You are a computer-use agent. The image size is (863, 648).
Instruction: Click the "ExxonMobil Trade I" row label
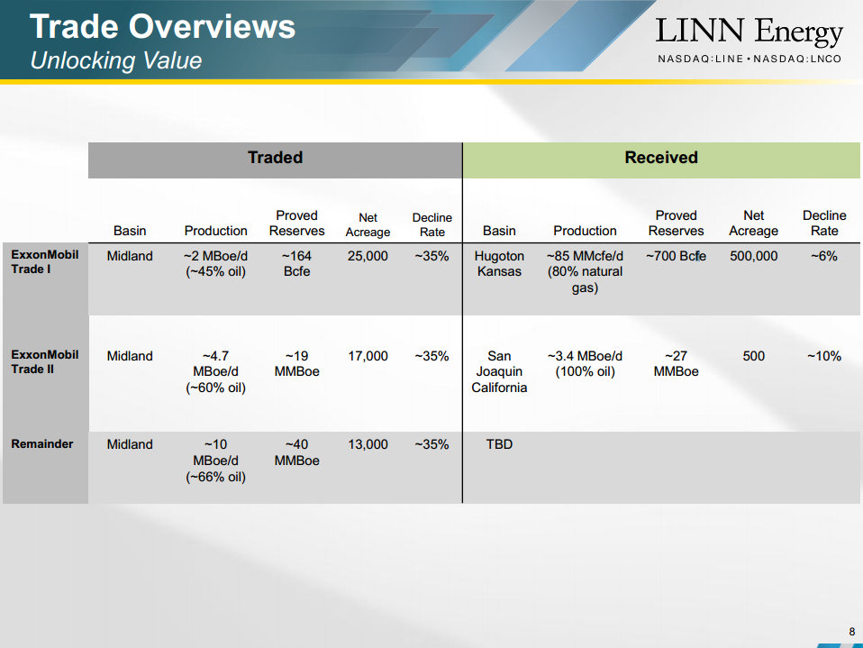(x=45, y=262)
